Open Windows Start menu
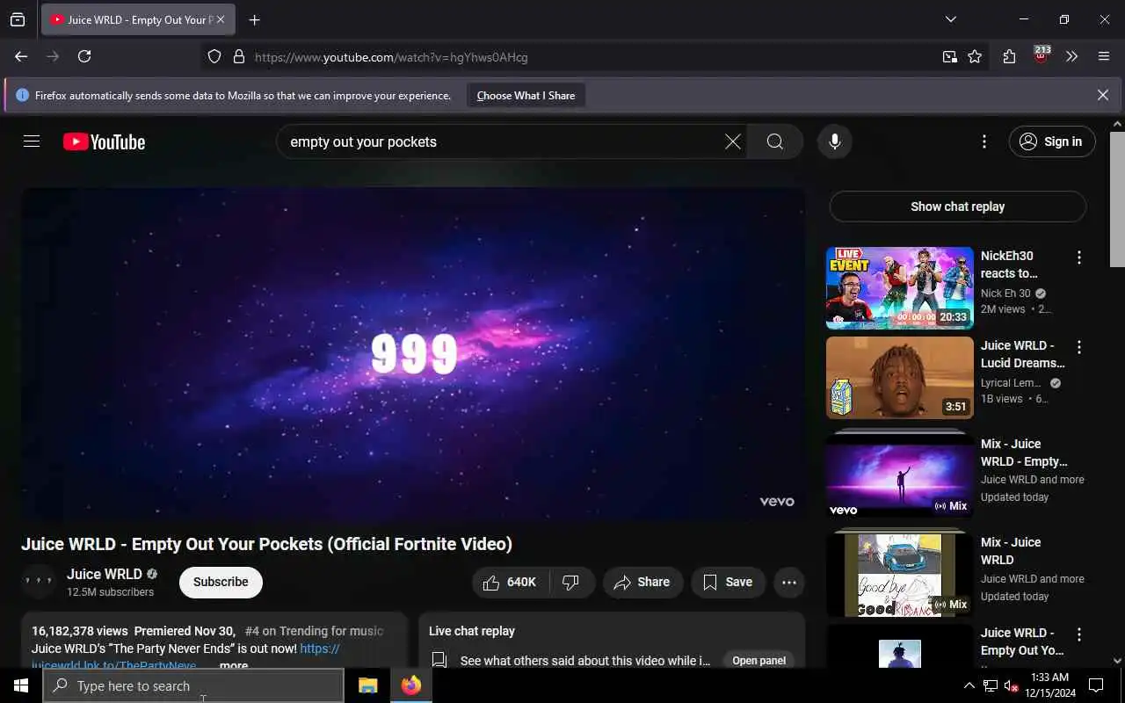The width and height of the screenshot is (1125, 703). tap(21, 685)
